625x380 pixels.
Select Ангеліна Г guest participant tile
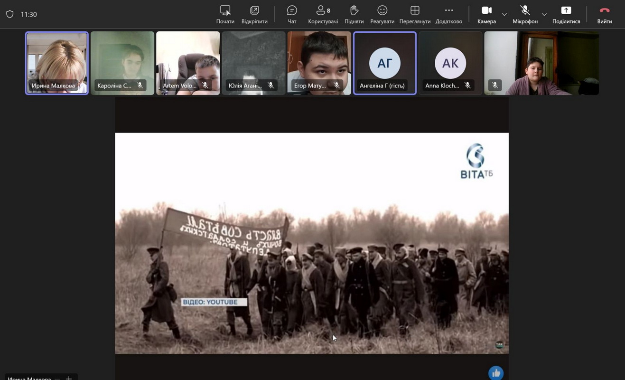[x=385, y=63]
